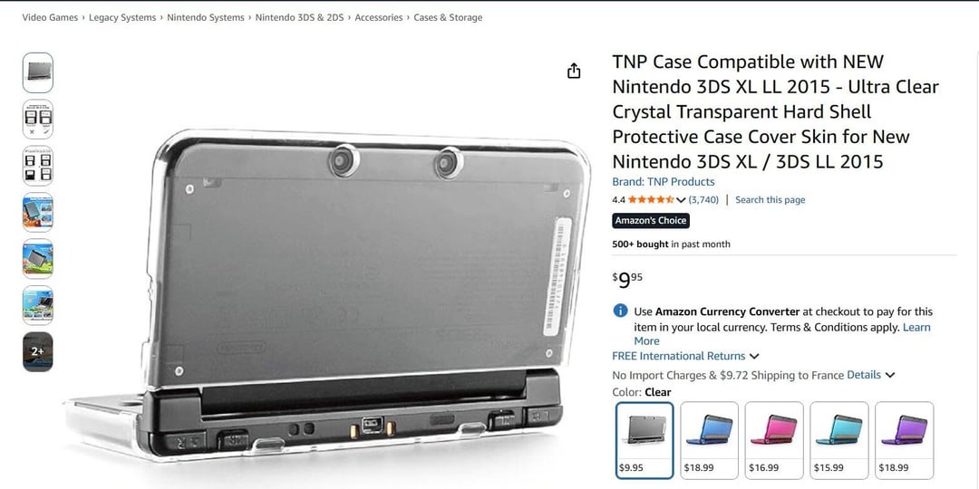Go to Cases & Storage breadcrumb
This screenshot has width=979, height=489.
(x=448, y=17)
